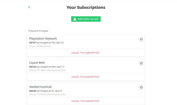Click the Awebermunicati settings gear icon
Screen dimensions: 177x105
click(x=141, y=87)
